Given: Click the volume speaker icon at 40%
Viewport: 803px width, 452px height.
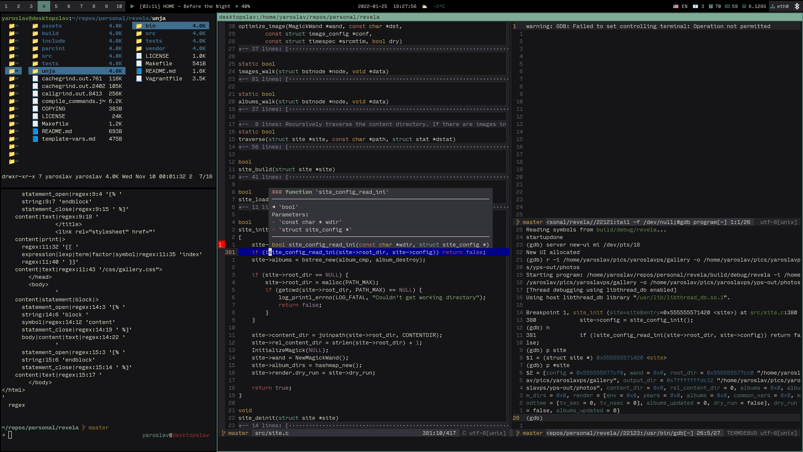Looking at the screenshot, I should (237, 6).
